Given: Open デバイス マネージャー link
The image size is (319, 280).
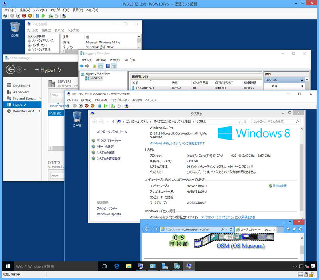Looking at the screenshot, I should coord(109,141).
